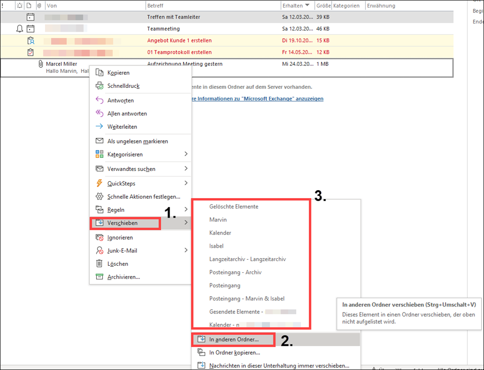Click the paperclip attachment icon on Marcel Miller mail

[41, 64]
